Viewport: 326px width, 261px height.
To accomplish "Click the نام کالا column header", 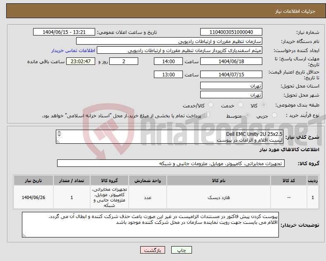I will tap(218, 180).
